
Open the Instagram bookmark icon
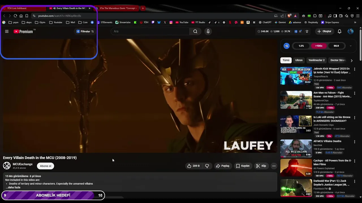pyautogui.click(x=171, y=22)
